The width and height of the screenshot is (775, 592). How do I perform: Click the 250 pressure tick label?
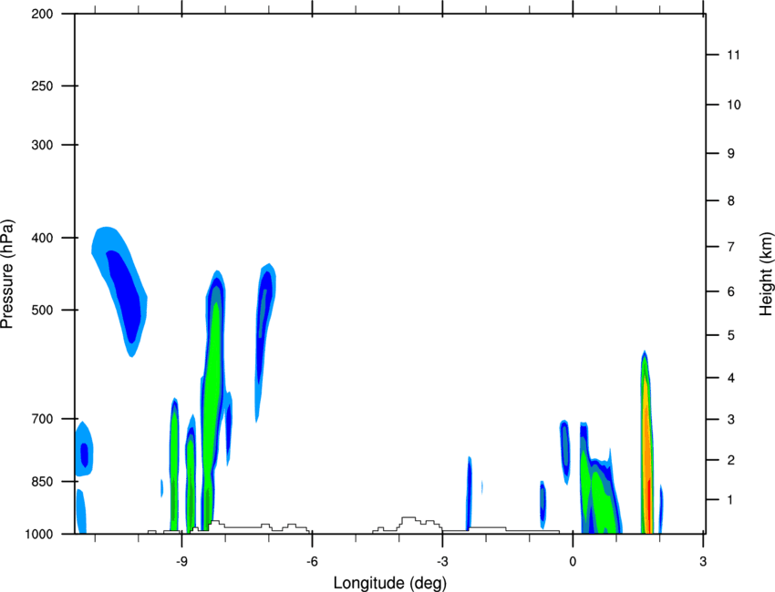click(42, 86)
